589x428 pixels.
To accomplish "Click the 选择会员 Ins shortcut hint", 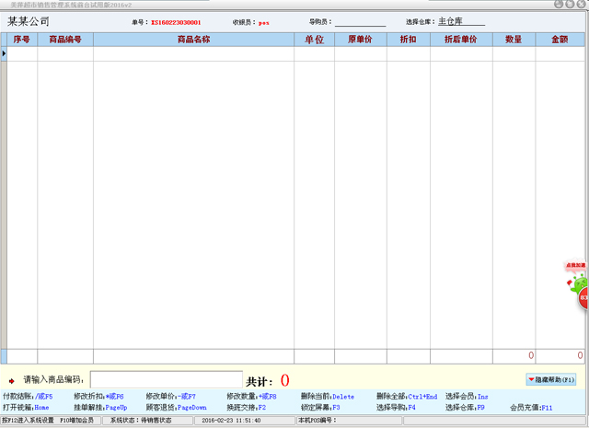I will (x=467, y=397).
